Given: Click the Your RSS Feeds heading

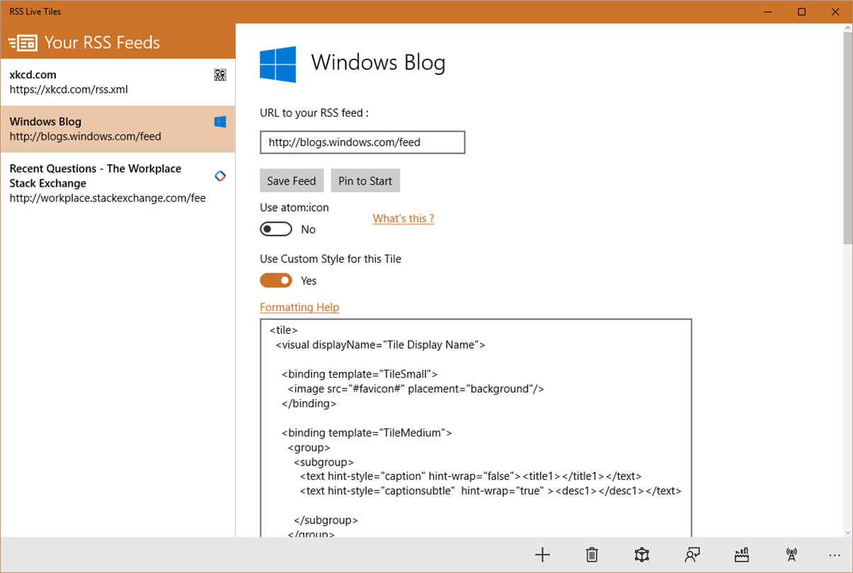Looking at the screenshot, I should click(x=102, y=42).
